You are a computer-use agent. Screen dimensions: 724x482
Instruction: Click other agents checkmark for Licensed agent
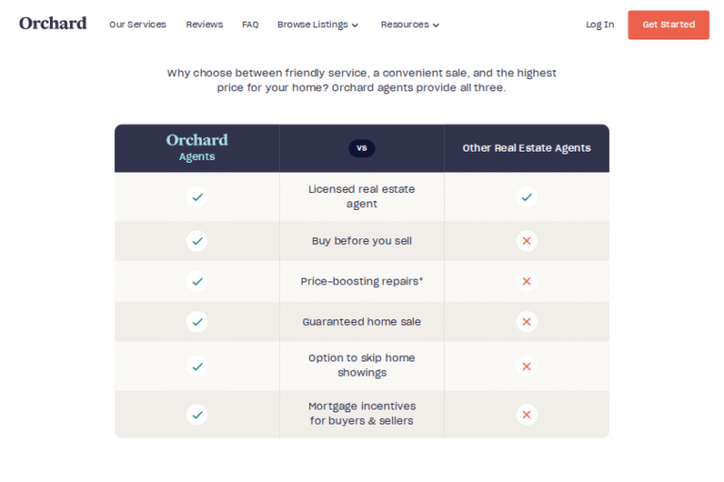tap(526, 197)
